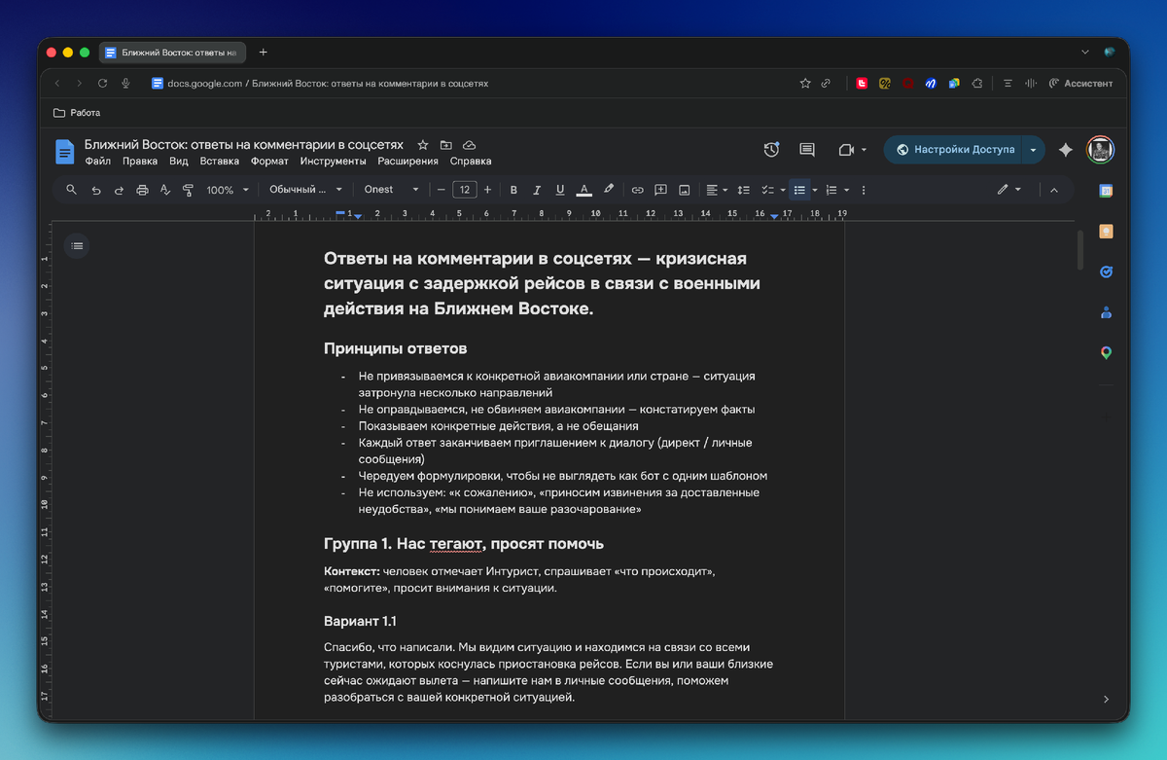This screenshot has width=1167, height=760.
Task: Open the Работа bookmarks folder
Action: (77, 112)
